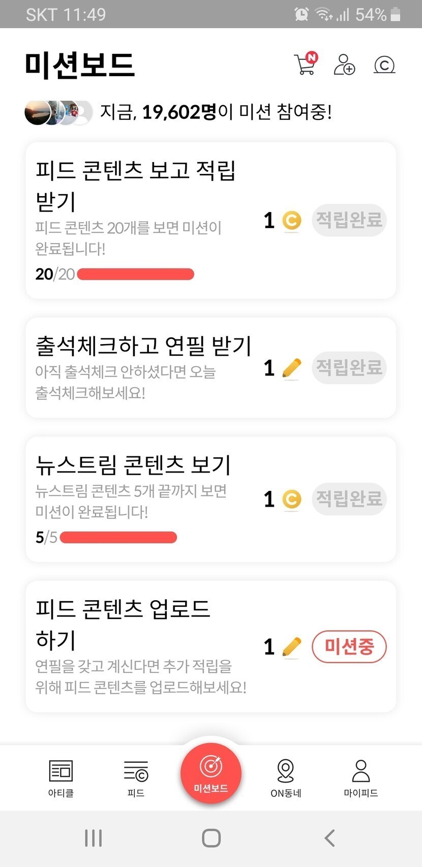Open the 아티클 tab
Screen dimensions: 422x867
click(61, 778)
